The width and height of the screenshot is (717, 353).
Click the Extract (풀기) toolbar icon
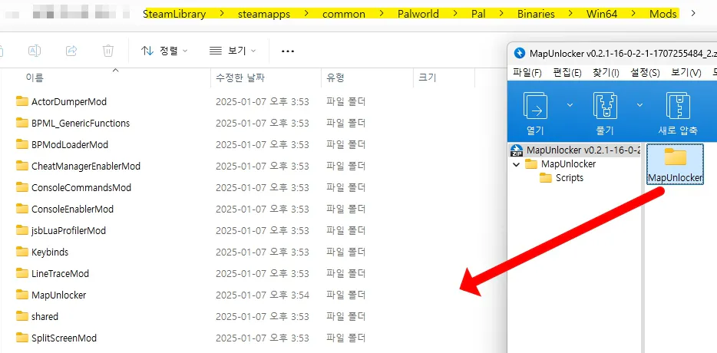click(606, 106)
